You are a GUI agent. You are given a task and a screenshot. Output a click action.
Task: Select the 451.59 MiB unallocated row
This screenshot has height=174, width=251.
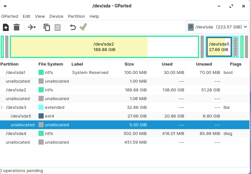(125, 142)
